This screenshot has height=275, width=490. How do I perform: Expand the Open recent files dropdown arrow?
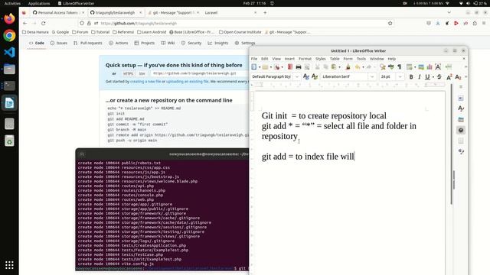click(270, 67)
